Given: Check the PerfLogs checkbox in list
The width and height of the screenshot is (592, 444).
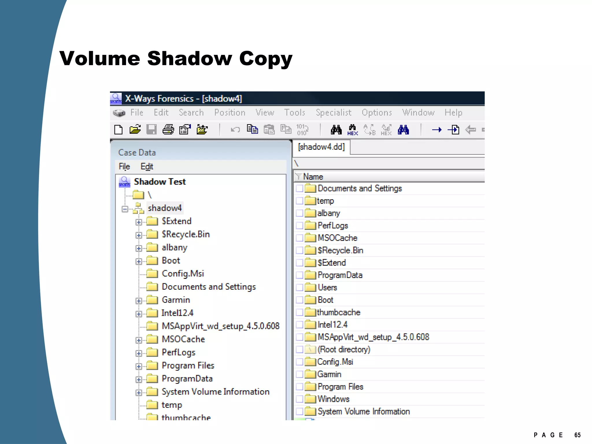Looking at the screenshot, I should [299, 226].
